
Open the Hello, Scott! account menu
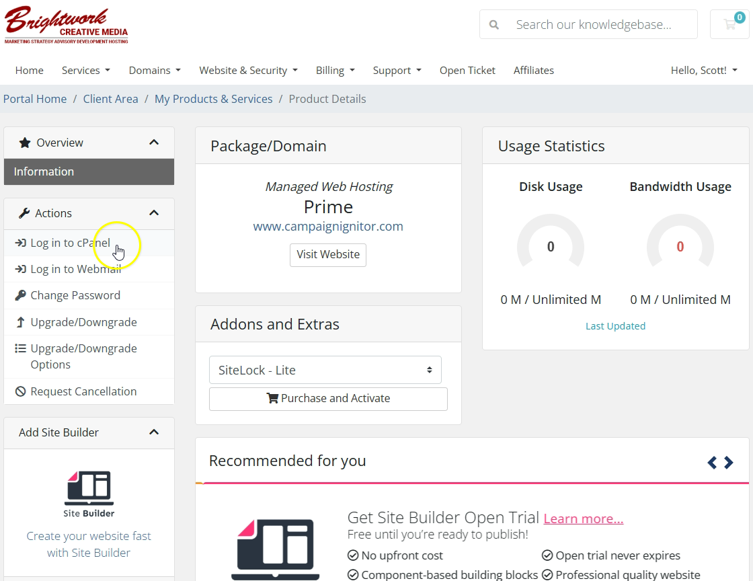point(703,70)
